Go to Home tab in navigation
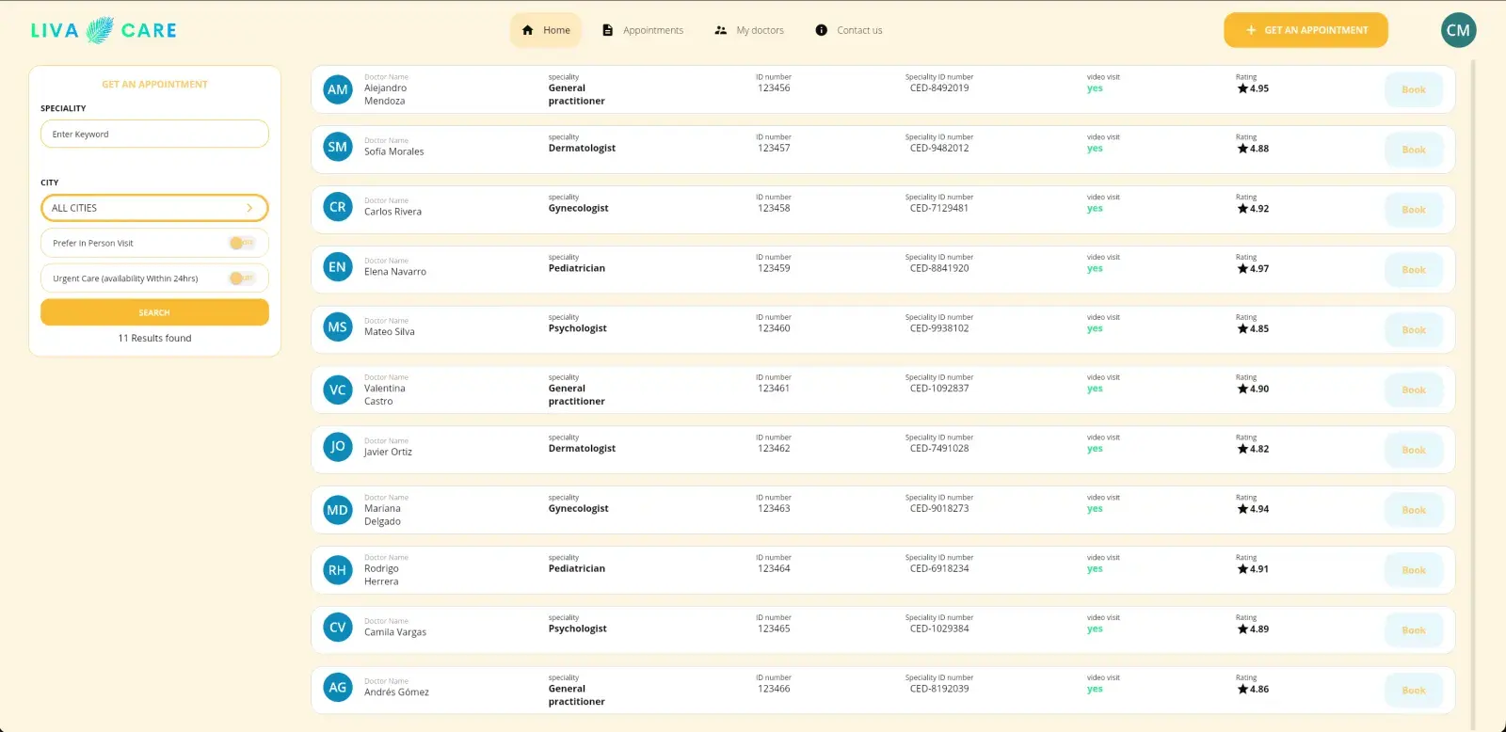The image size is (1506, 732). click(x=546, y=30)
